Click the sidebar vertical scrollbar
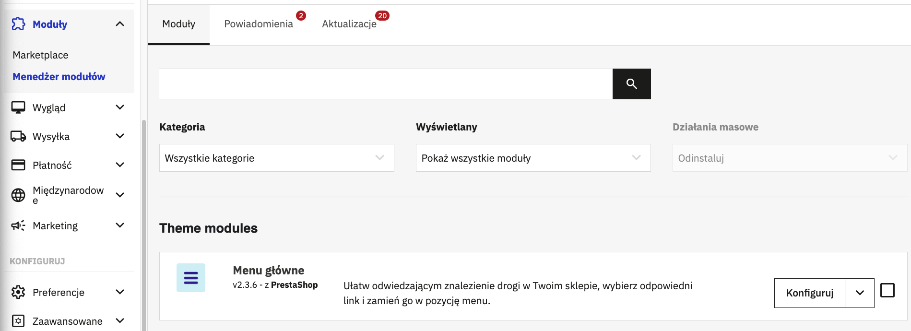 tap(143, 225)
